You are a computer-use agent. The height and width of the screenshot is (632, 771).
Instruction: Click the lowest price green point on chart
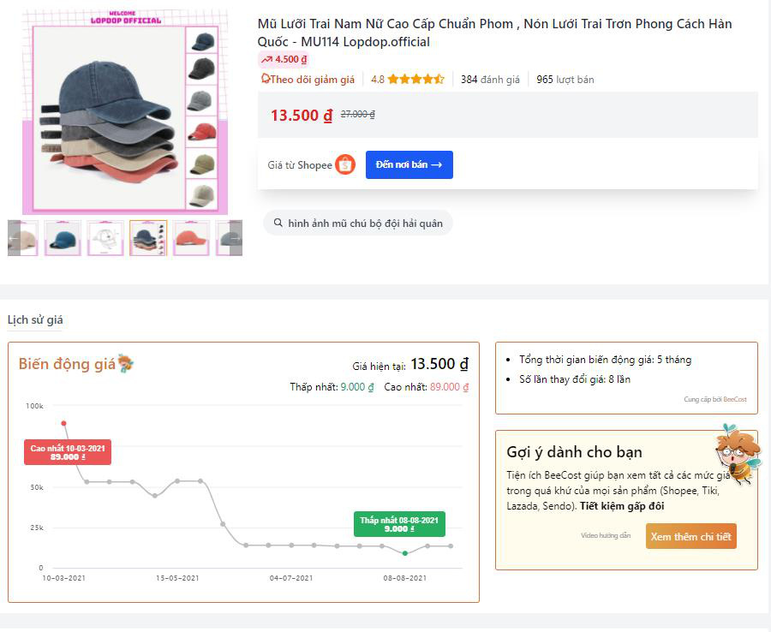click(405, 553)
